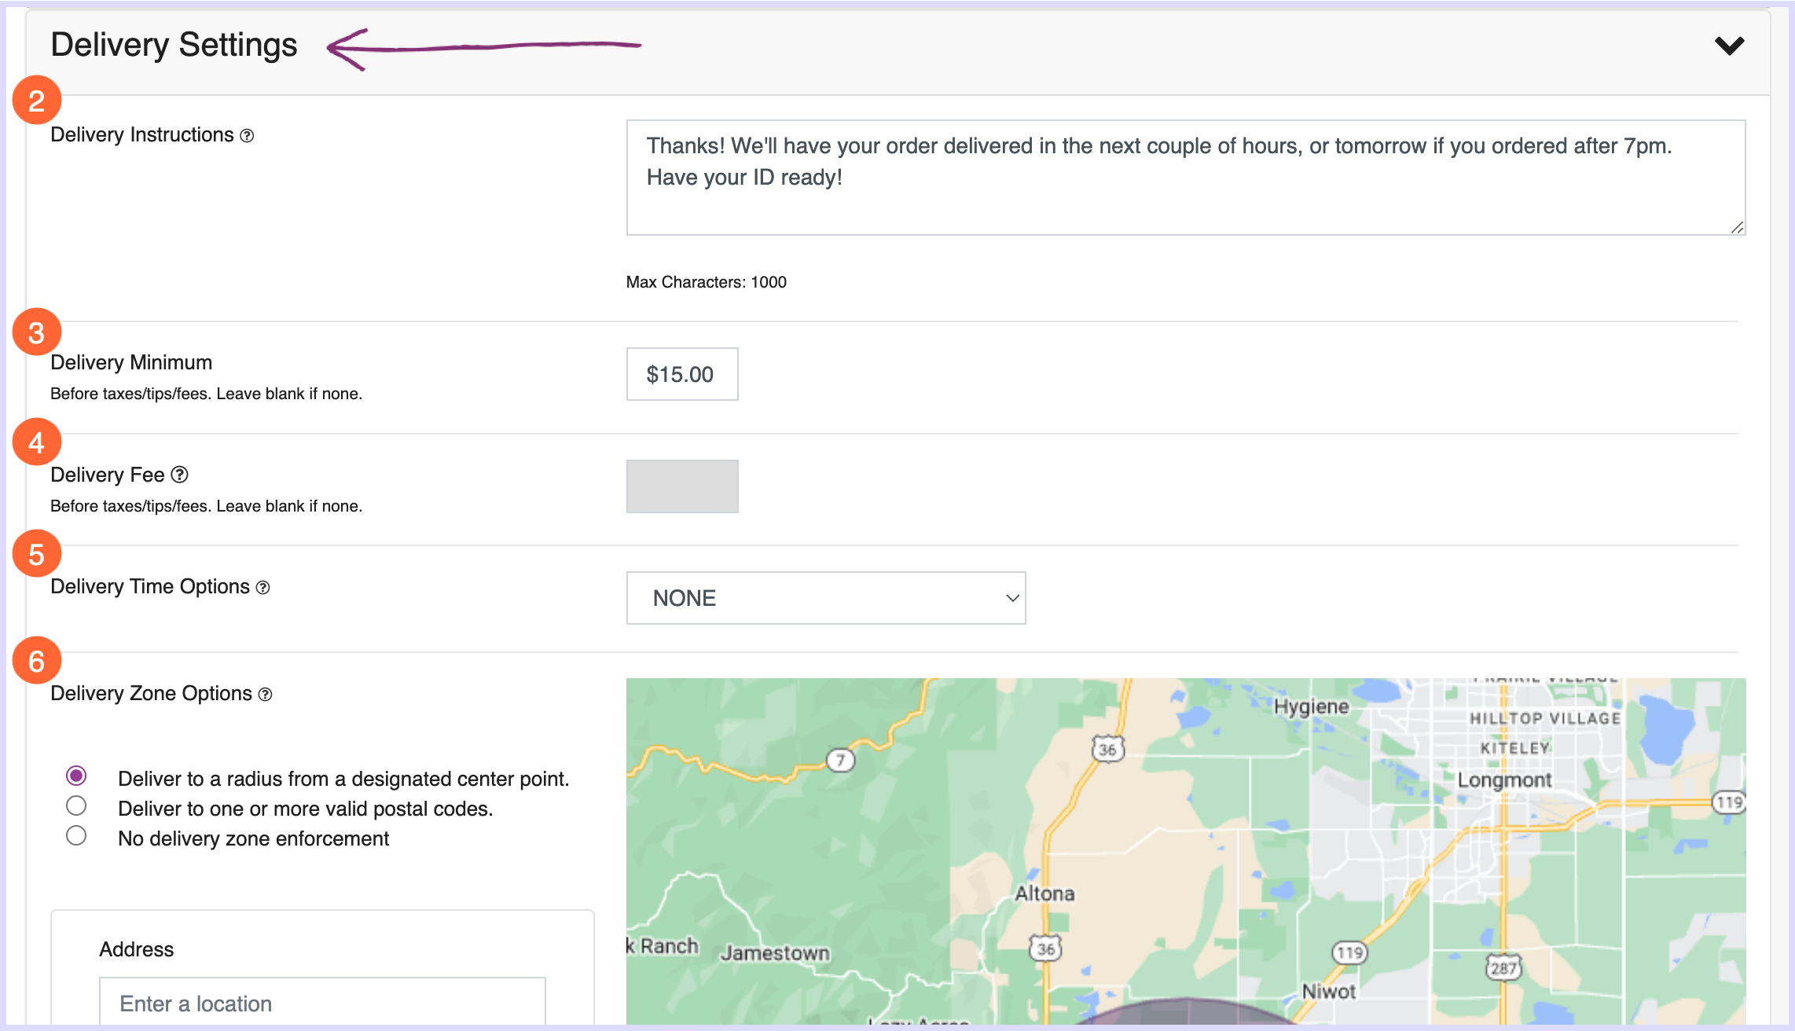The height and width of the screenshot is (1031, 1795).
Task: Click the Niwot label on the map
Action: pyautogui.click(x=1329, y=992)
